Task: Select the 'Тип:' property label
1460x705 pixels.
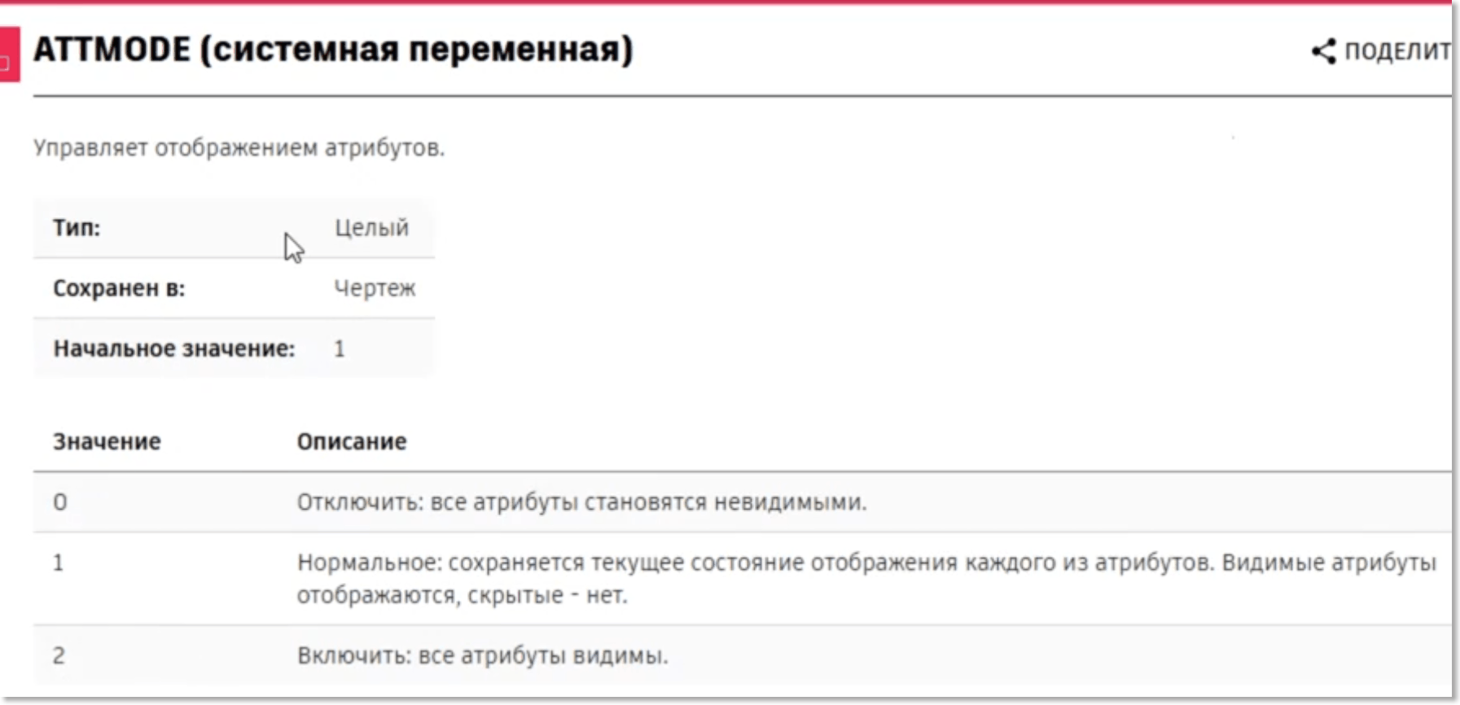Action: (77, 228)
